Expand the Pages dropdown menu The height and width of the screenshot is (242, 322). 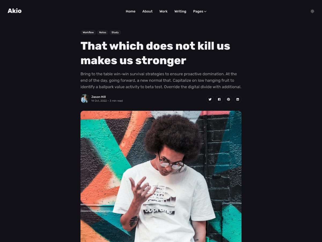(200, 11)
